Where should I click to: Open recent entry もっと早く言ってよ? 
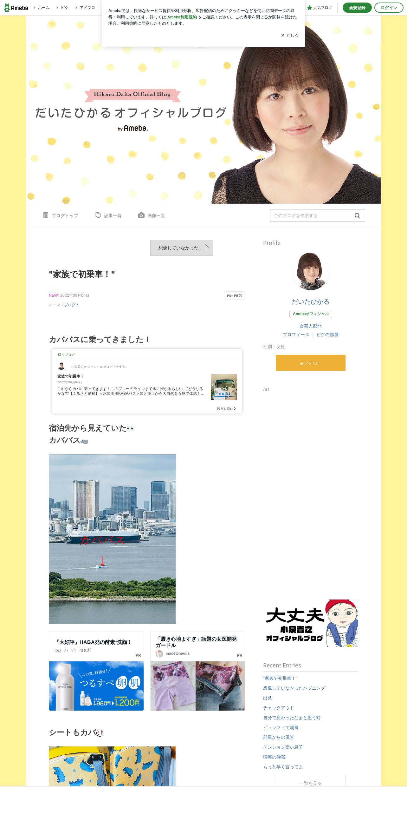point(283,767)
